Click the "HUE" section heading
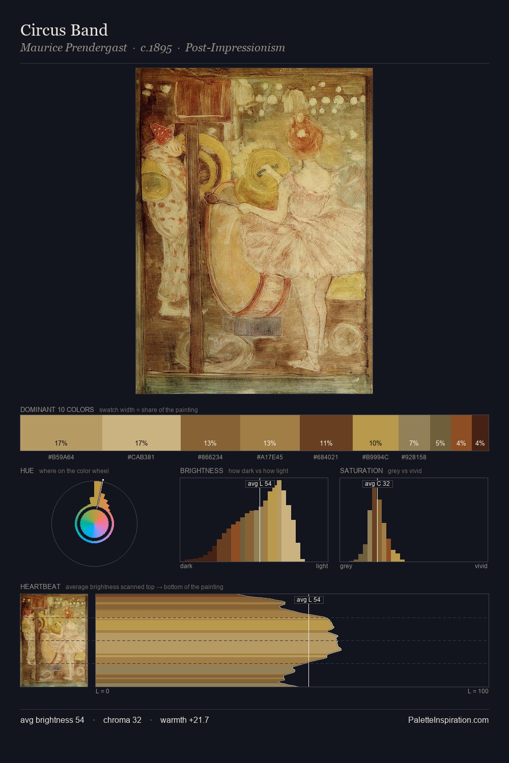This screenshot has height=763, width=509. 27,471
